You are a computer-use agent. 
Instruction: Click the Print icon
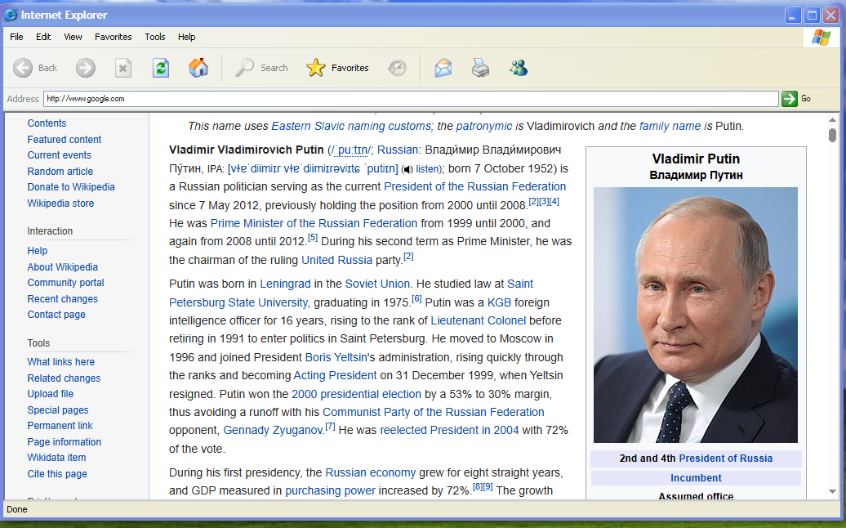click(x=481, y=68)
